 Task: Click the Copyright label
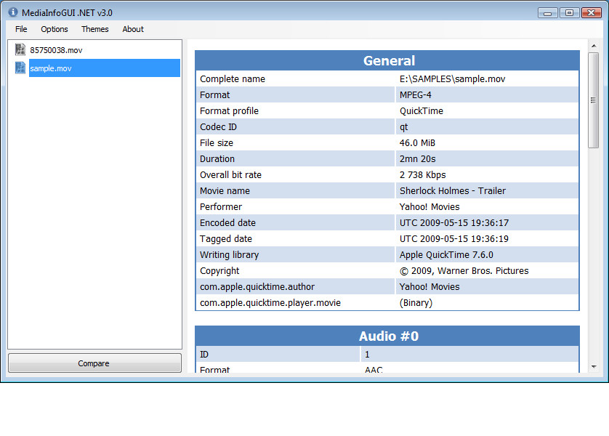[219, 270]
